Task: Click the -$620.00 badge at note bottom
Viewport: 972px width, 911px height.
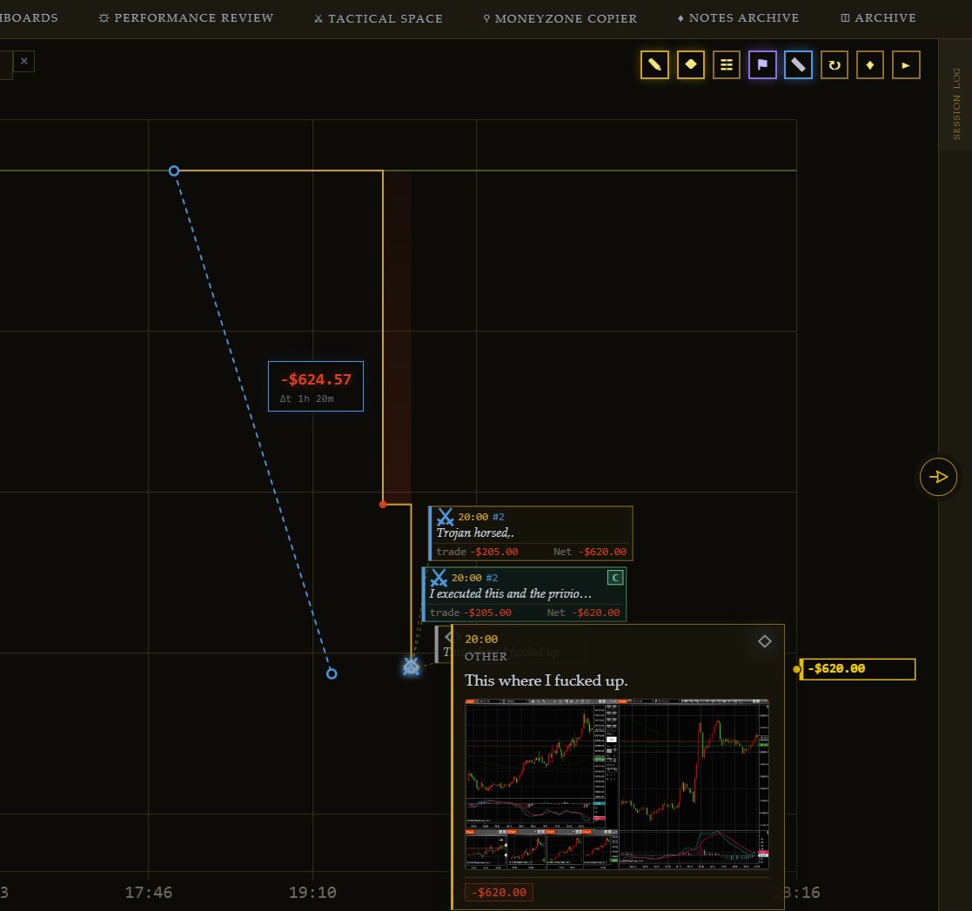Action: pos(499,893)
